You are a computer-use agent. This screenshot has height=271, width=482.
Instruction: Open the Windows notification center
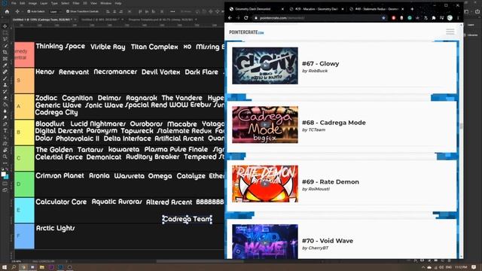474,267
